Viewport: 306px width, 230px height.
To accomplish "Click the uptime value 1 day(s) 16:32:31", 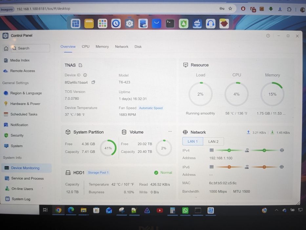I will point(133,99).
